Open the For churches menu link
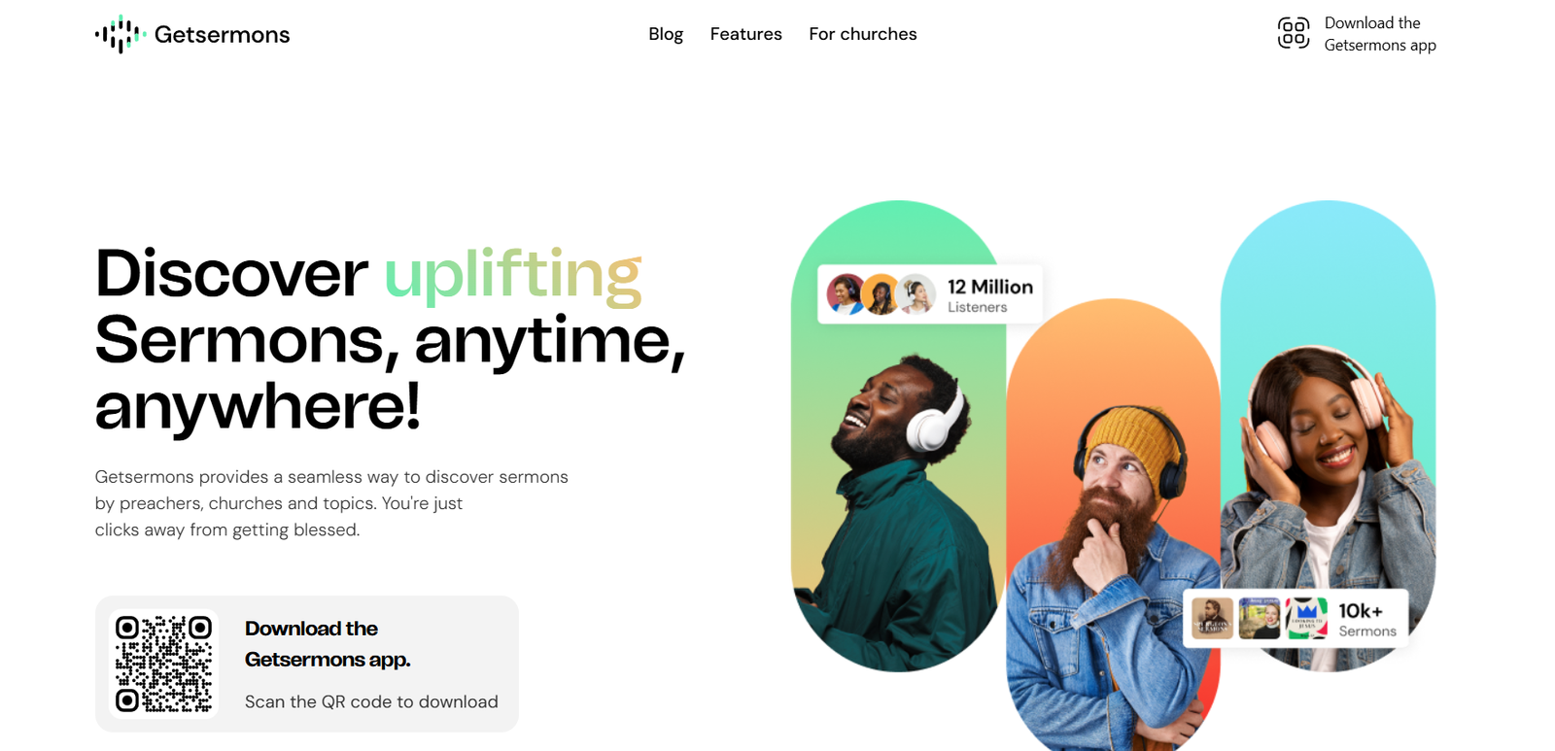The height and width of the screenshot is (751, 1555). [x=863, y=34]
